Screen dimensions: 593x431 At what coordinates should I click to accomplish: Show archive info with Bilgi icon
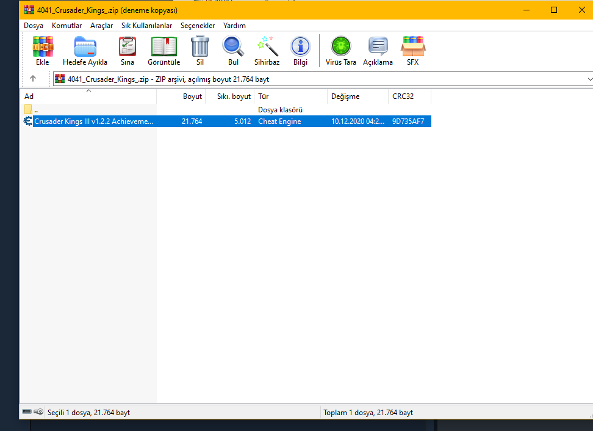point(300,46)
